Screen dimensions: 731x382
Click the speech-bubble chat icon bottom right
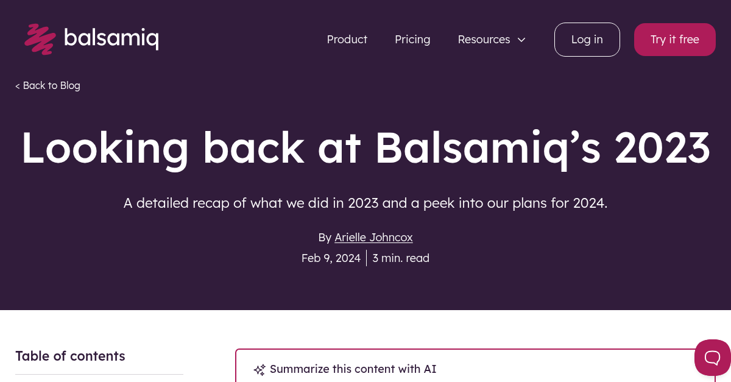tap(713, 358)
